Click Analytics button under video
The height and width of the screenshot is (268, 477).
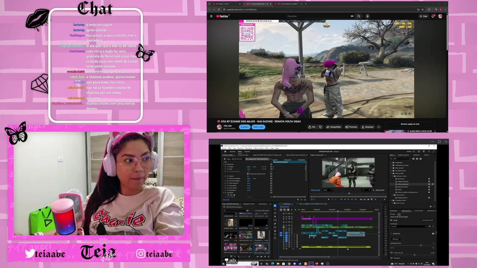point(244,127)
